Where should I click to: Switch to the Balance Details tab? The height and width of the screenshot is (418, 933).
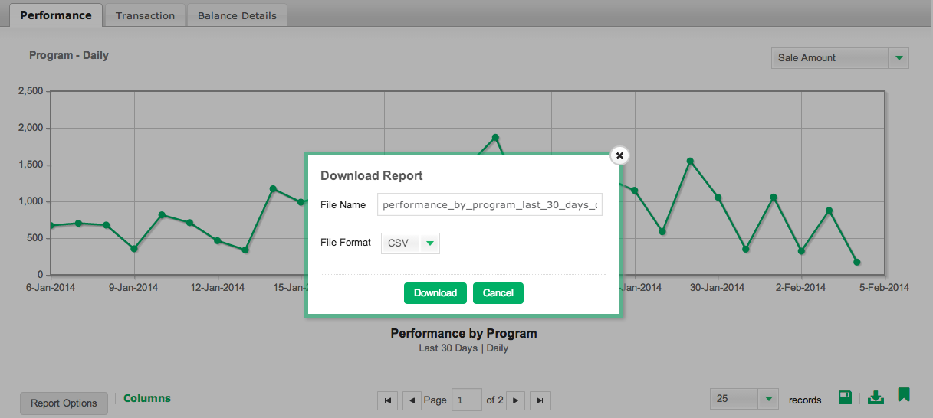click(x=237, y=15)
